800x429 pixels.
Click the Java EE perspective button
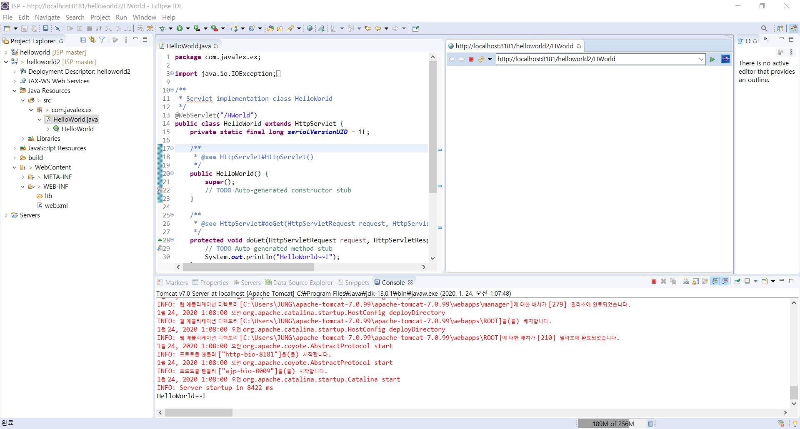[x=793, y=28]
